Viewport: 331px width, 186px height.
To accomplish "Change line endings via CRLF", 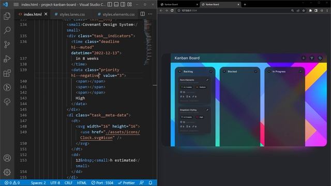I will coord(68,183).
